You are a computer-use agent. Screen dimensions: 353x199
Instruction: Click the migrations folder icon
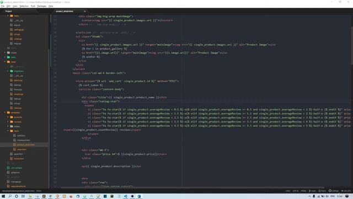[x=12, y=71]
